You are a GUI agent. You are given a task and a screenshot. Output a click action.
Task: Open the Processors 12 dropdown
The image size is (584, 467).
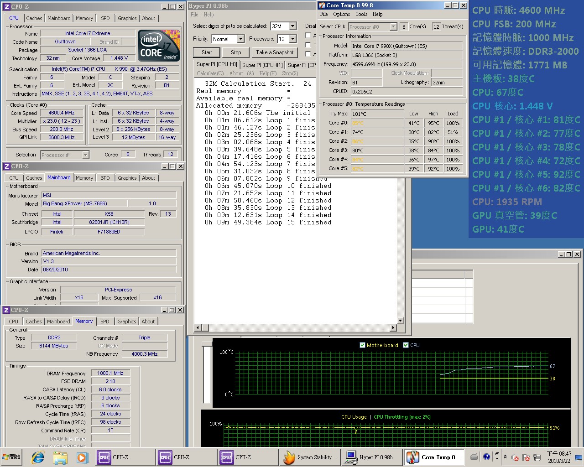[293, 39]
